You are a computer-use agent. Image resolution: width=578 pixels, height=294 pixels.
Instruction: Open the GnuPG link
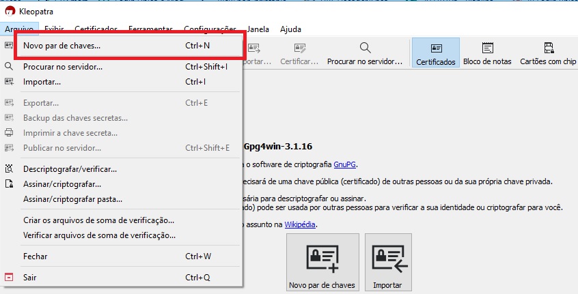[x=344, y=164]
